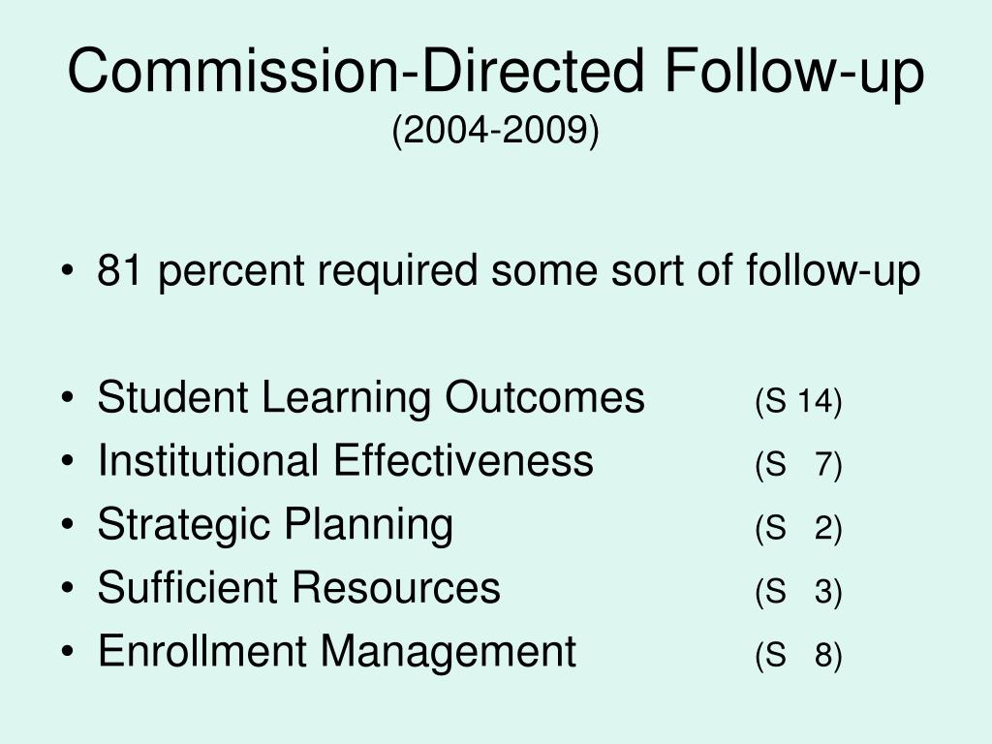Click the Commission-Directed Follow-up title
Image resolution: width=992 pixels, height=744 pixels.
pyautogui.click(x=496, y=73)
